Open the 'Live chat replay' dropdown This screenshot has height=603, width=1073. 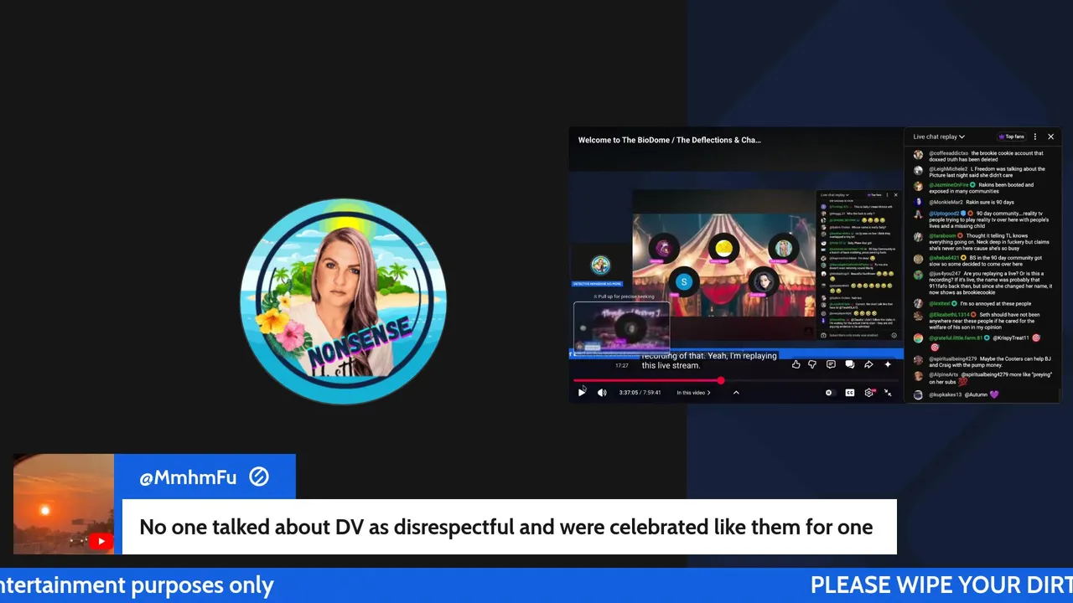pos(939,137)
